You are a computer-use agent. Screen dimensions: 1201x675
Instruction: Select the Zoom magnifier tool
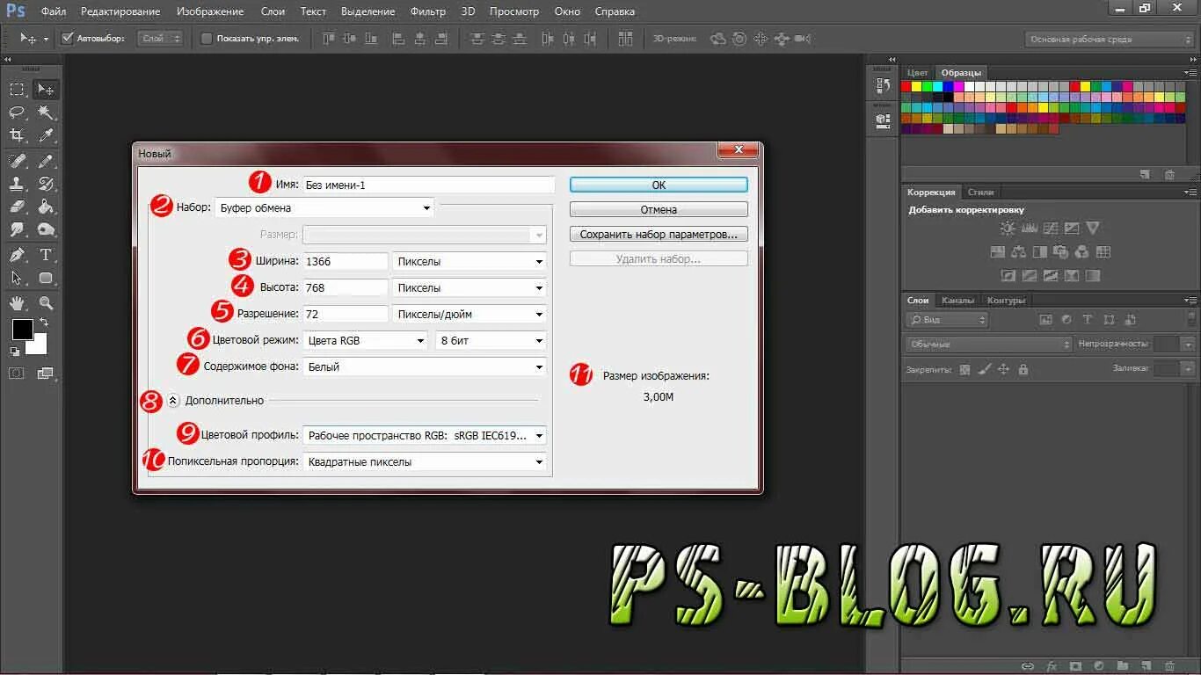point(46,303)
